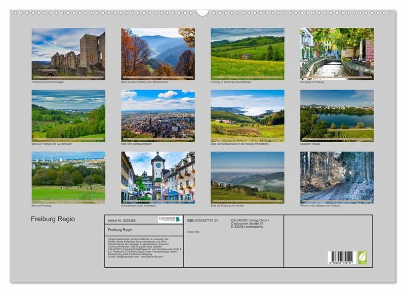
Task: Select the Seepark Freiburg lake photo
Action: click(337, 115)
